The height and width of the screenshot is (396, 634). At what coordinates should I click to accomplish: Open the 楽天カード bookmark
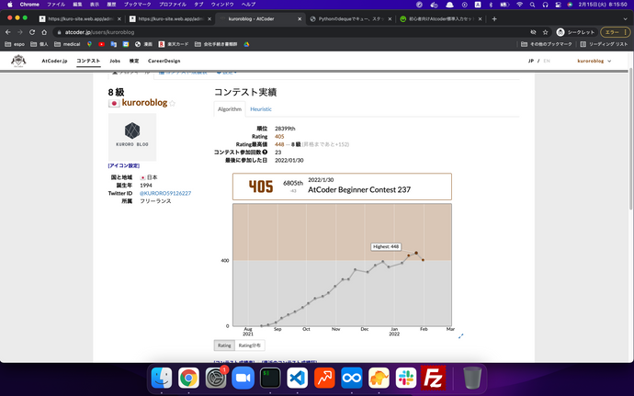[x=174, y=44]
